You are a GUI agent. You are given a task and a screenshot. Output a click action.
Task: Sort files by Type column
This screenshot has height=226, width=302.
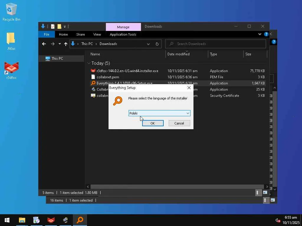[226, 54]
